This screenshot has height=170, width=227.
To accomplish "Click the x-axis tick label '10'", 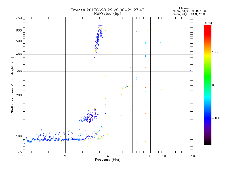I will pos(164,156).
